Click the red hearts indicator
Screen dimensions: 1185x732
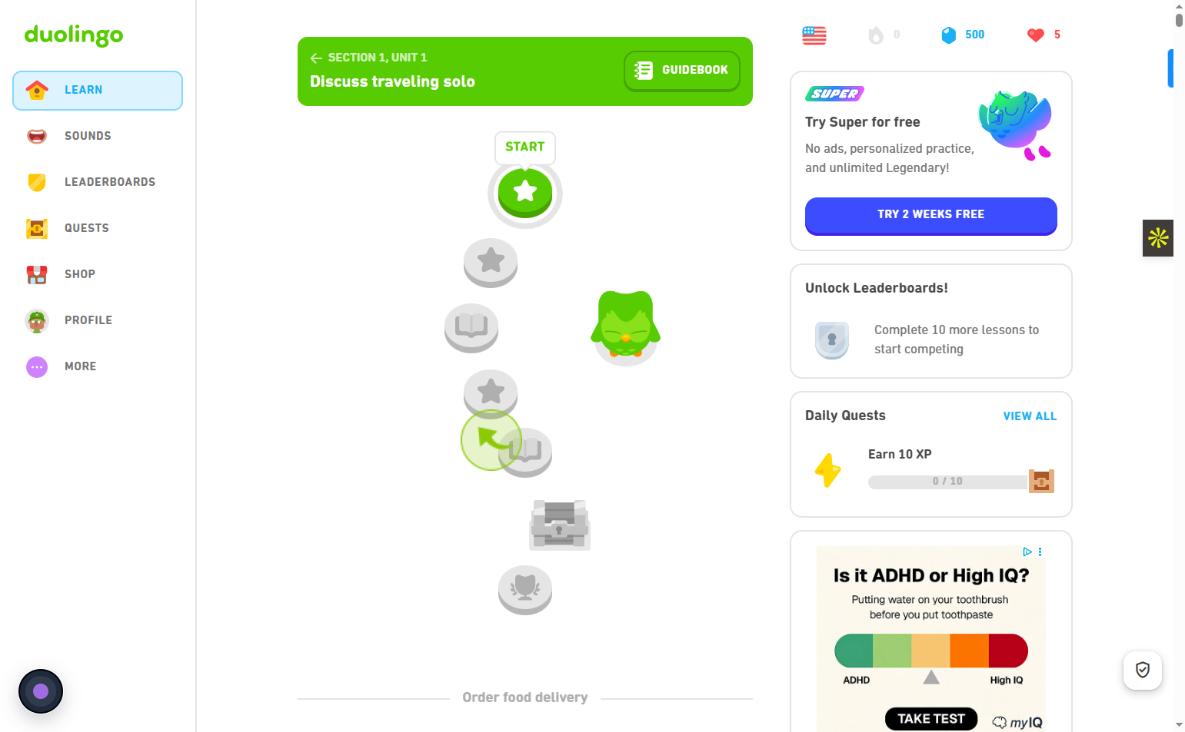coord(1044,35)
